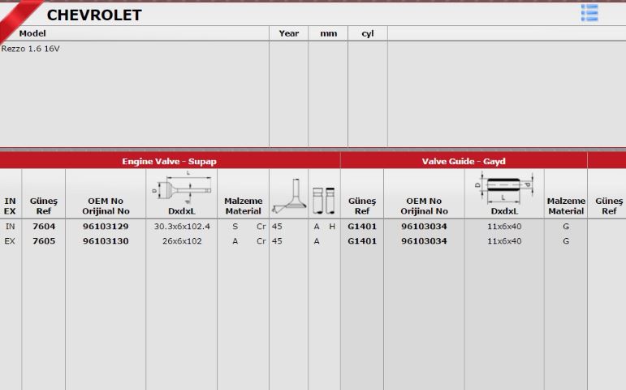Viewport: 626px width, 390px height.
Task: Click the engine valve OEM No header
Action: 106,206
